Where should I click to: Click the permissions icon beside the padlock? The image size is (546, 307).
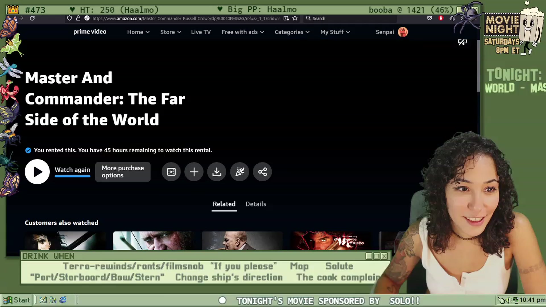point(87,18)
